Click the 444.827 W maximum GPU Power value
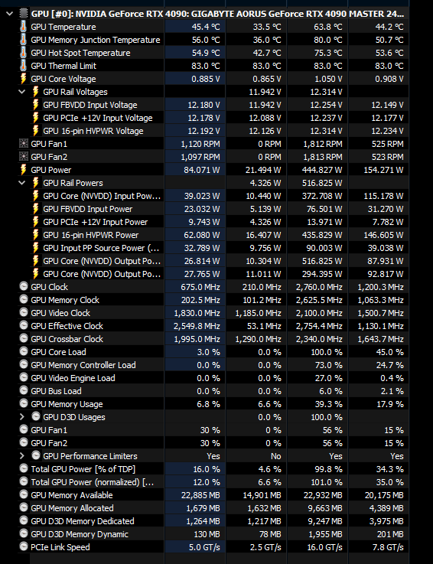 click(x=322, y=170)
